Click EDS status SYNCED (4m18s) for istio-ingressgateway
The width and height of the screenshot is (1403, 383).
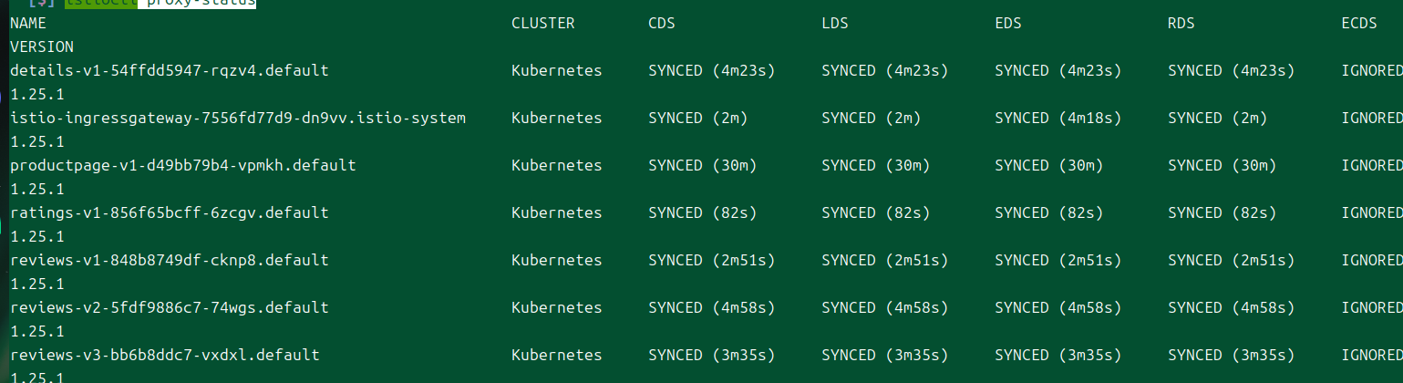(1058, 118)
